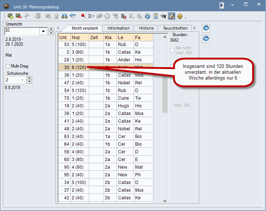This screenshot has width=266, height=211.
Task: Click the Unterricht stepper down arrow
Action: point(51,33)
